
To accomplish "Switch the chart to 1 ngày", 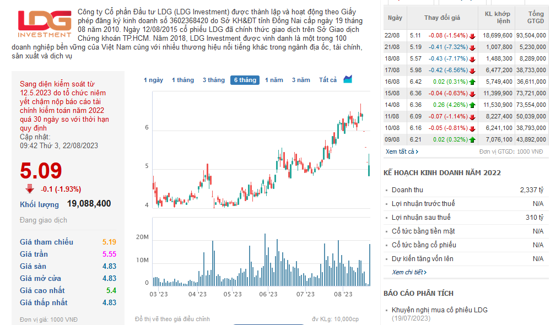I will [x=153, y=80].
